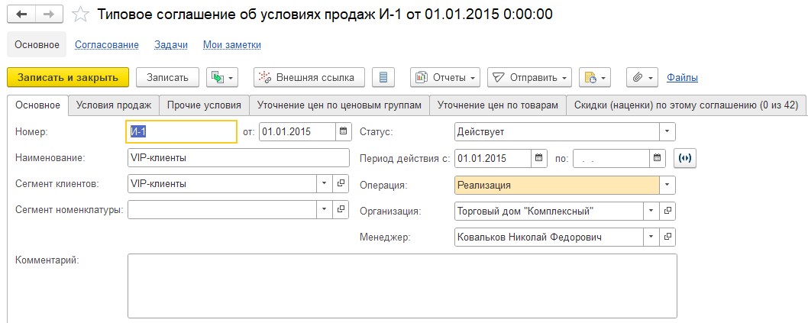Expand the Статус dropdown
The height and width of the screenshot is (323, 808).
pos(667,131)
